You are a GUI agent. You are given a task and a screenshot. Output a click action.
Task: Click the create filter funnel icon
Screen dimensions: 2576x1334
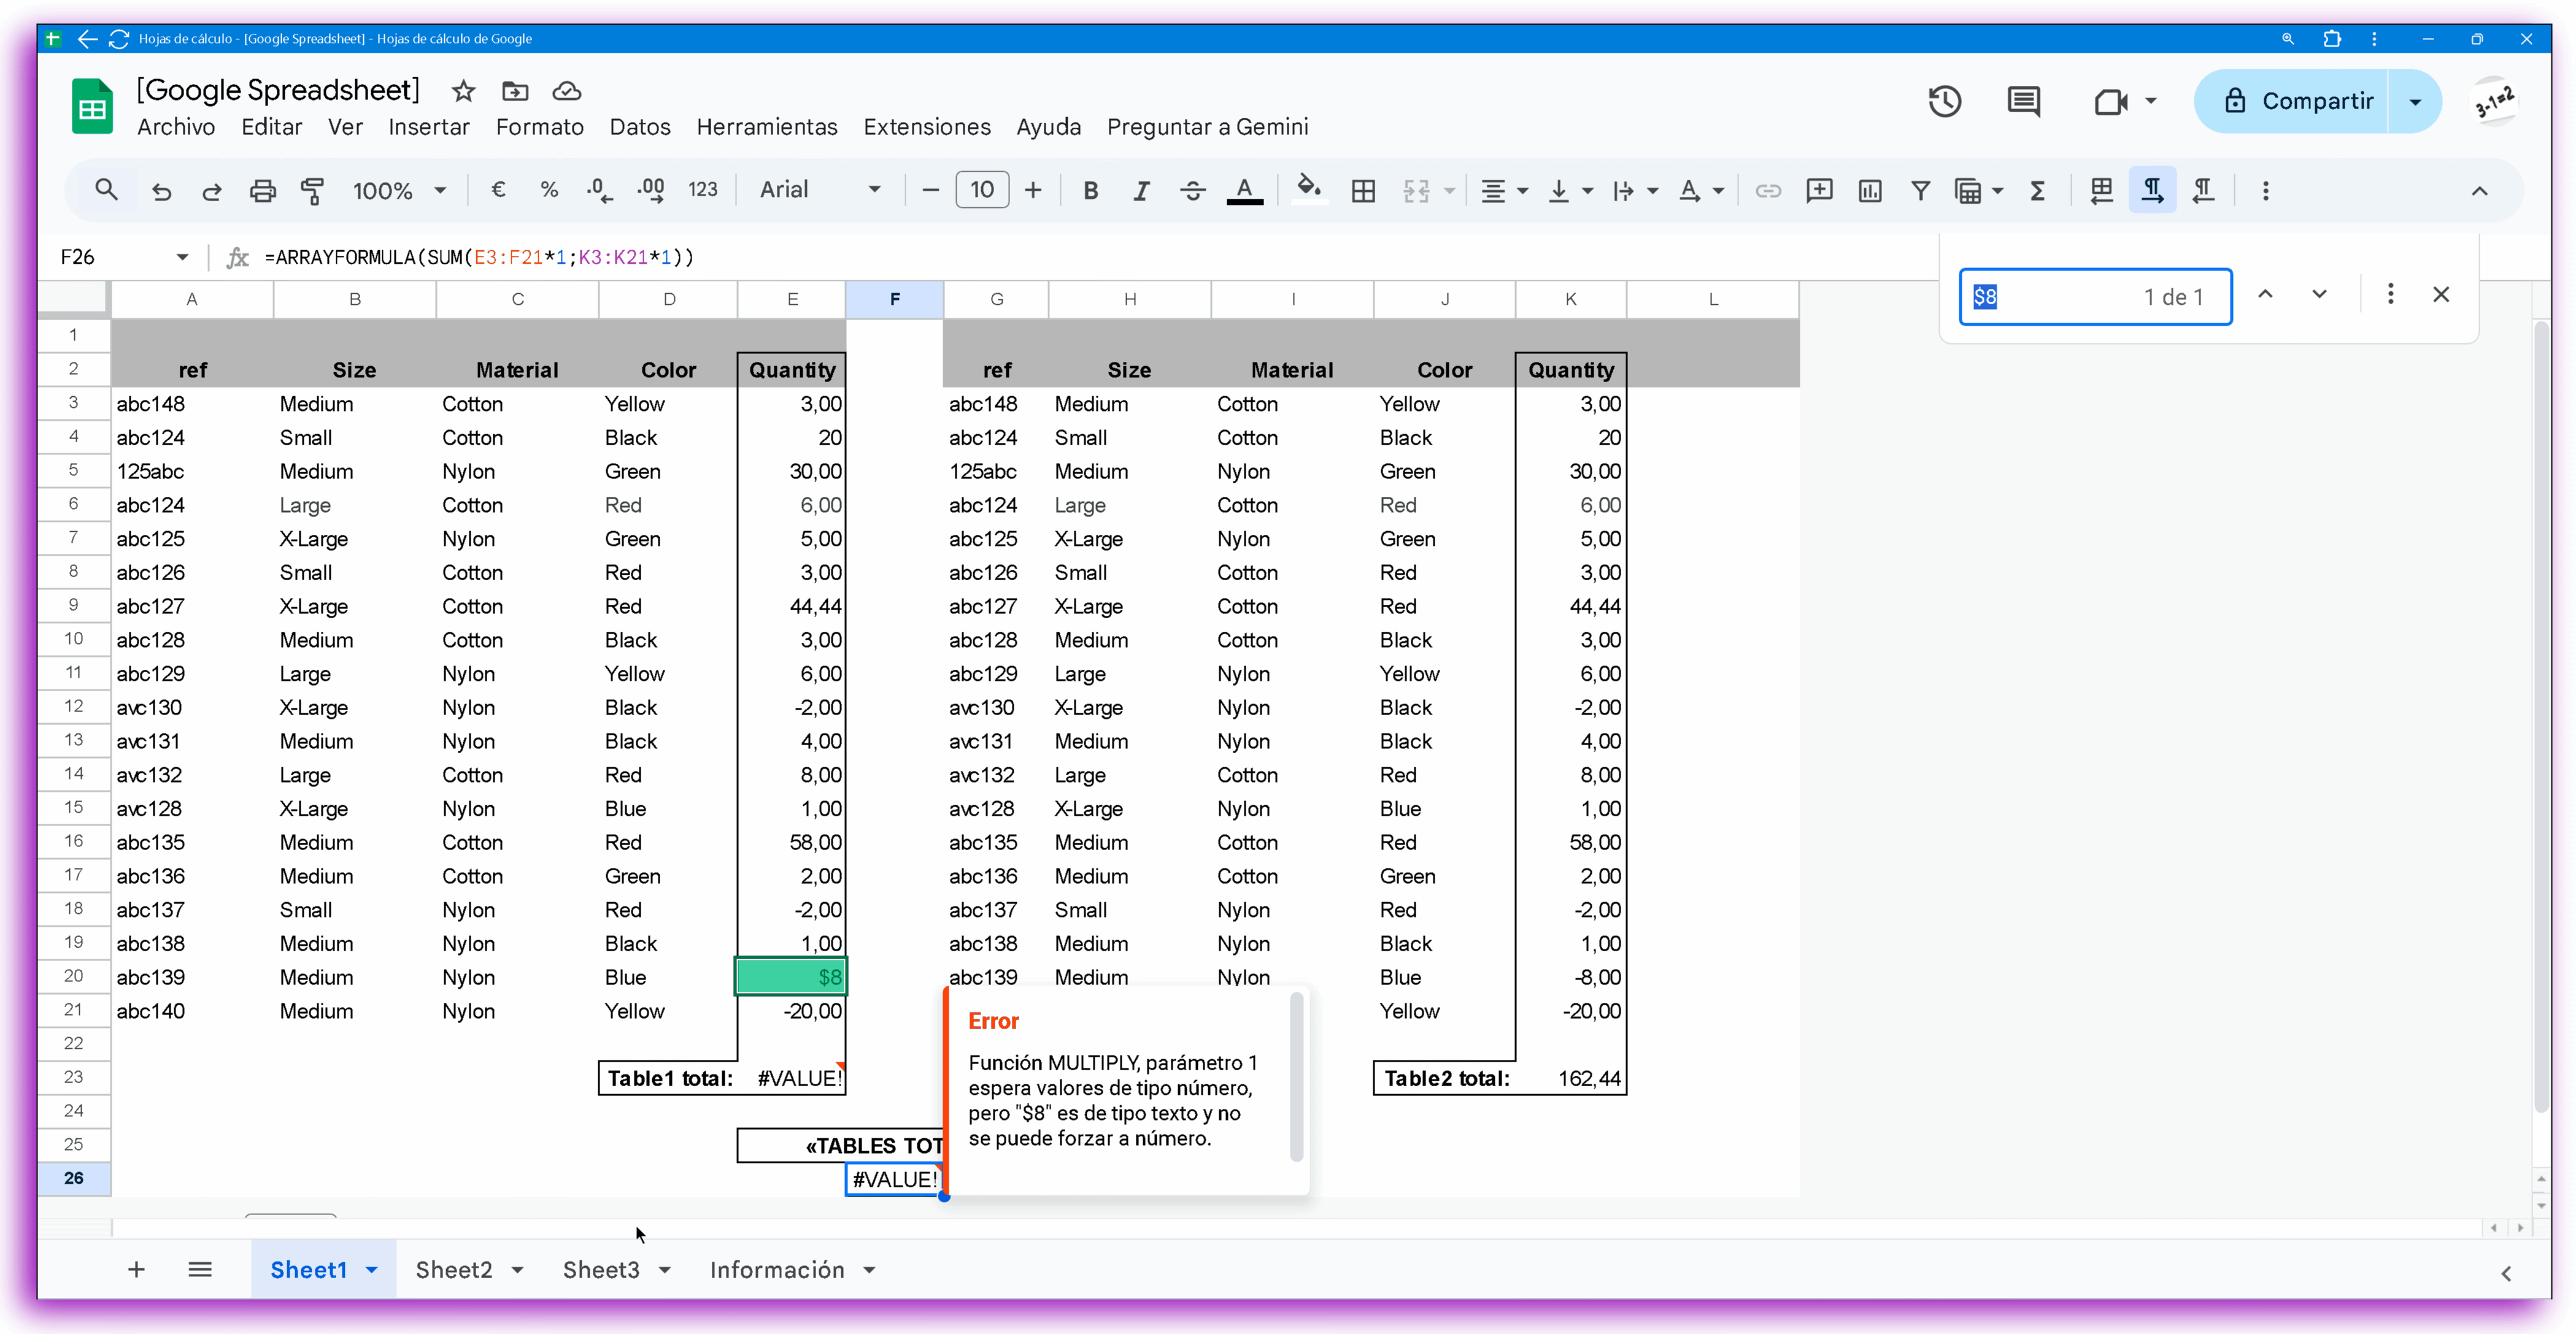(x=1920, y=190)
